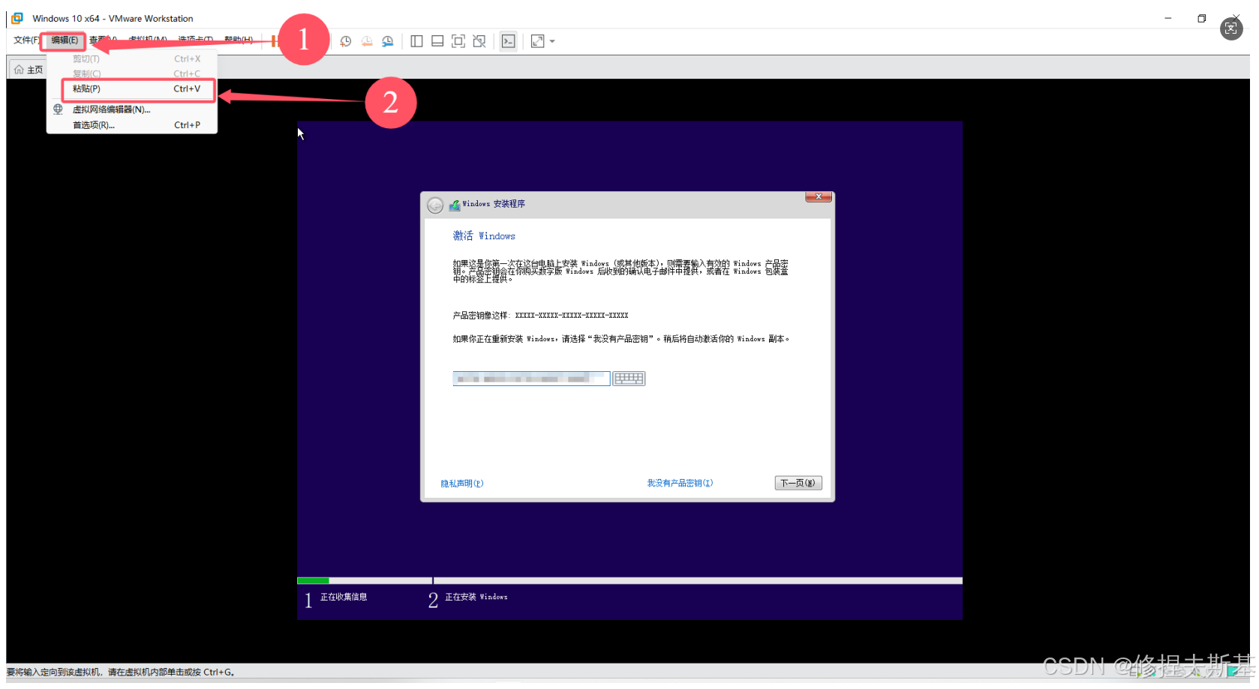Open 首选项(R) from the Edit menu
This screenshot has height=689, width=1259.
click(x=93, y=124)
